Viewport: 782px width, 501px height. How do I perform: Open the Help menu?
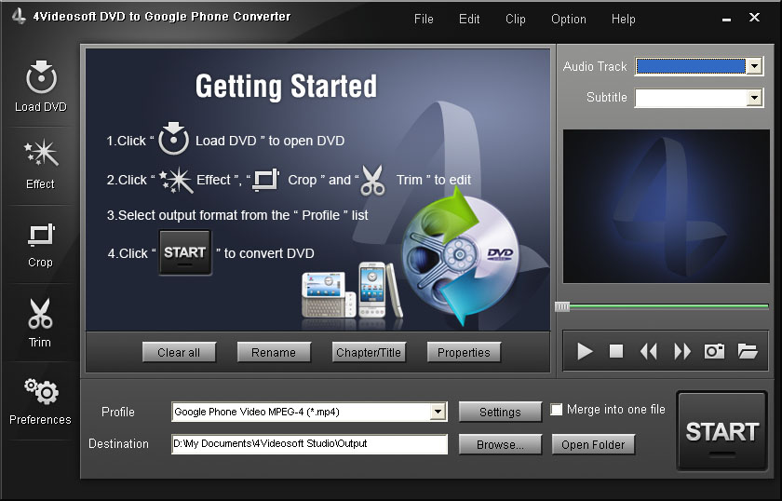pos(624,19)
